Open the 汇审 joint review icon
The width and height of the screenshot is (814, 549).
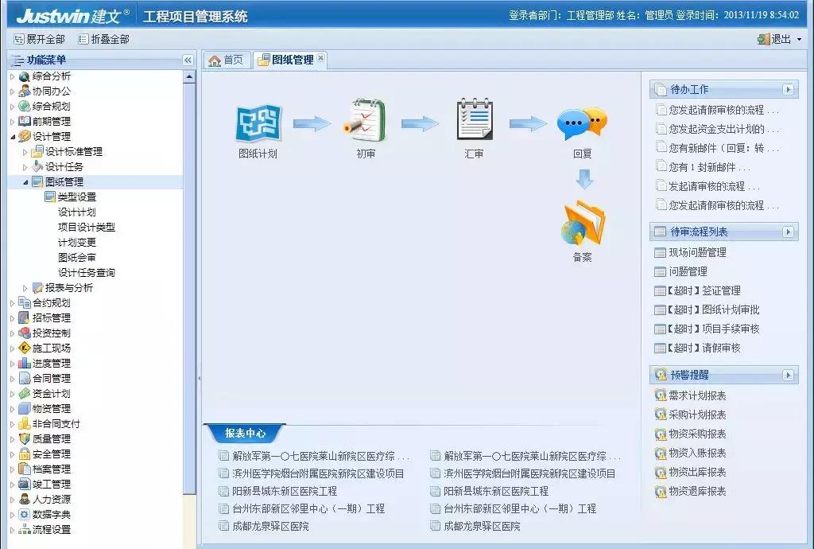pyautogui.click(x=474, y=121)
